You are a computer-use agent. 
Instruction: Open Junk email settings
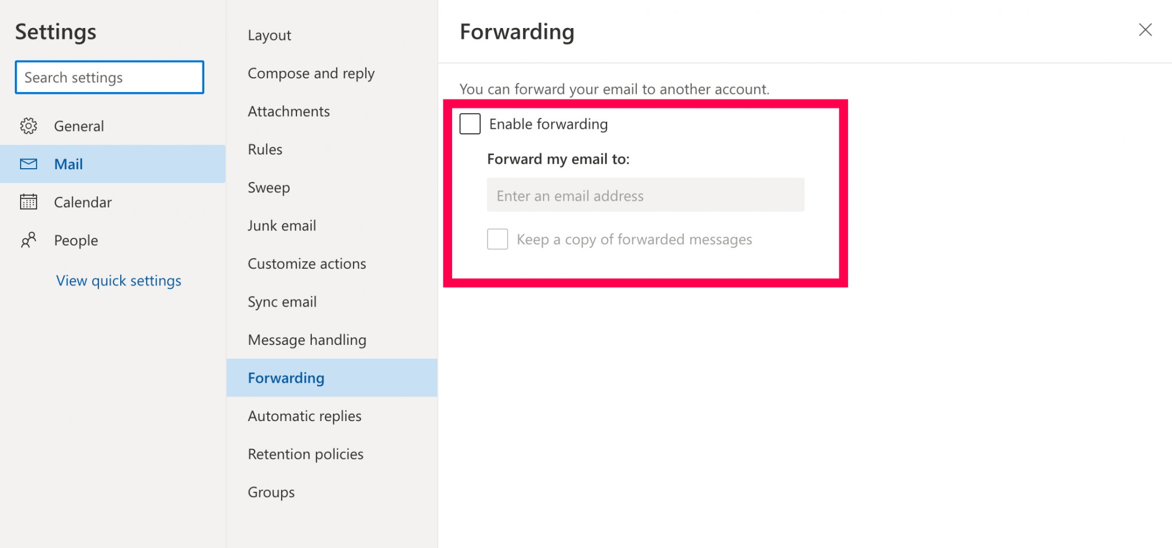coord(282,225)
